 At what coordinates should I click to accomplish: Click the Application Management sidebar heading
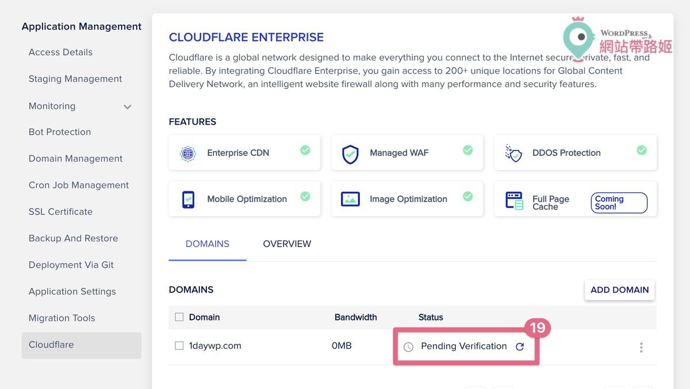[82, 26]
